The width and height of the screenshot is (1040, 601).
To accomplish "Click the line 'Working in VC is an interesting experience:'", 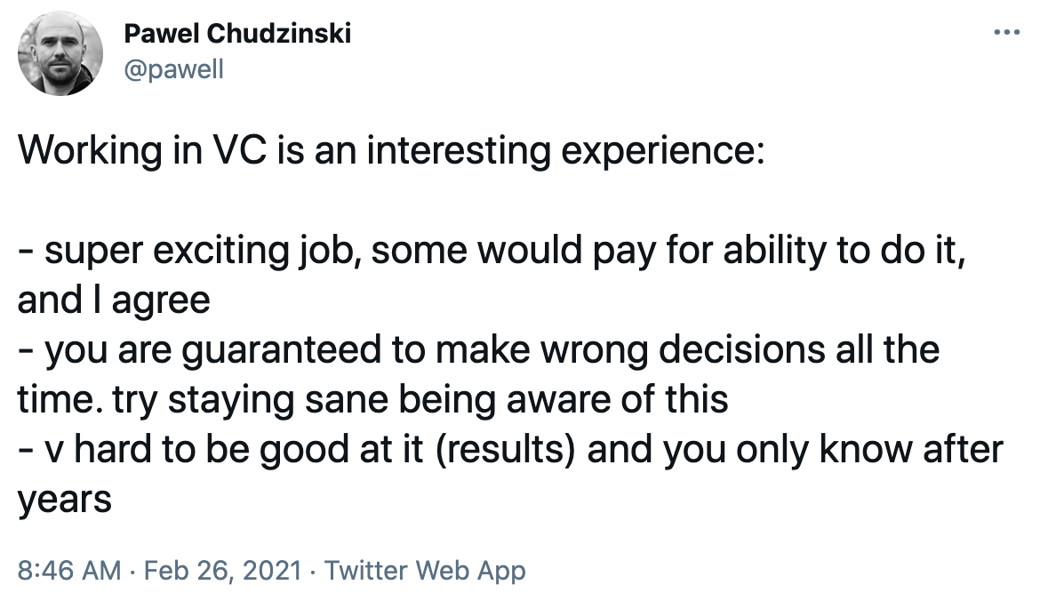I will coord(391,150).
